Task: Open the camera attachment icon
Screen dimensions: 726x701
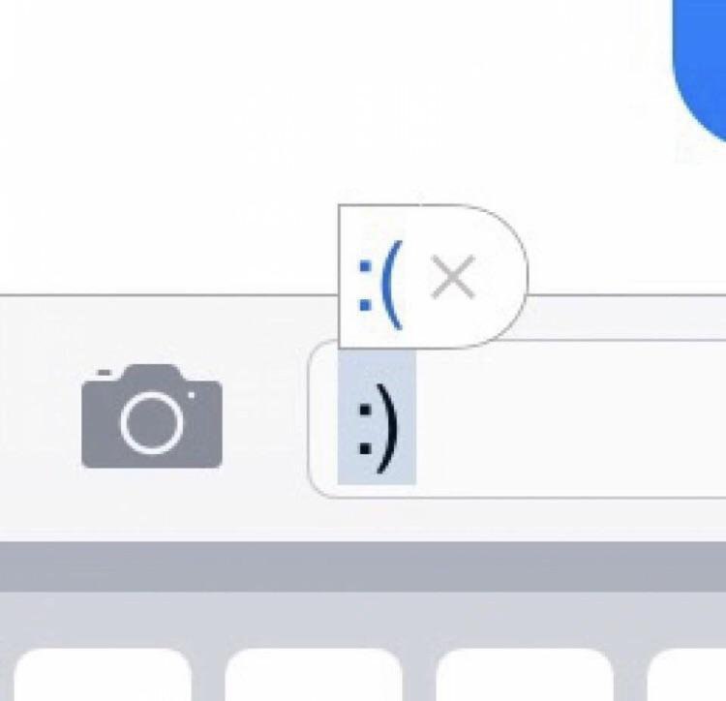Action: 152,415
